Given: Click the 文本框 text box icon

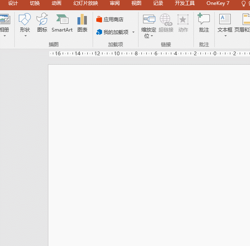Looking at the screenshot, I should (x=225, y=19).
